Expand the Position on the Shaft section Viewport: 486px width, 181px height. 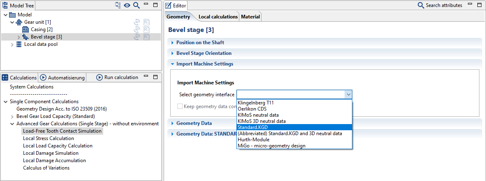click(x=173, y=43)
